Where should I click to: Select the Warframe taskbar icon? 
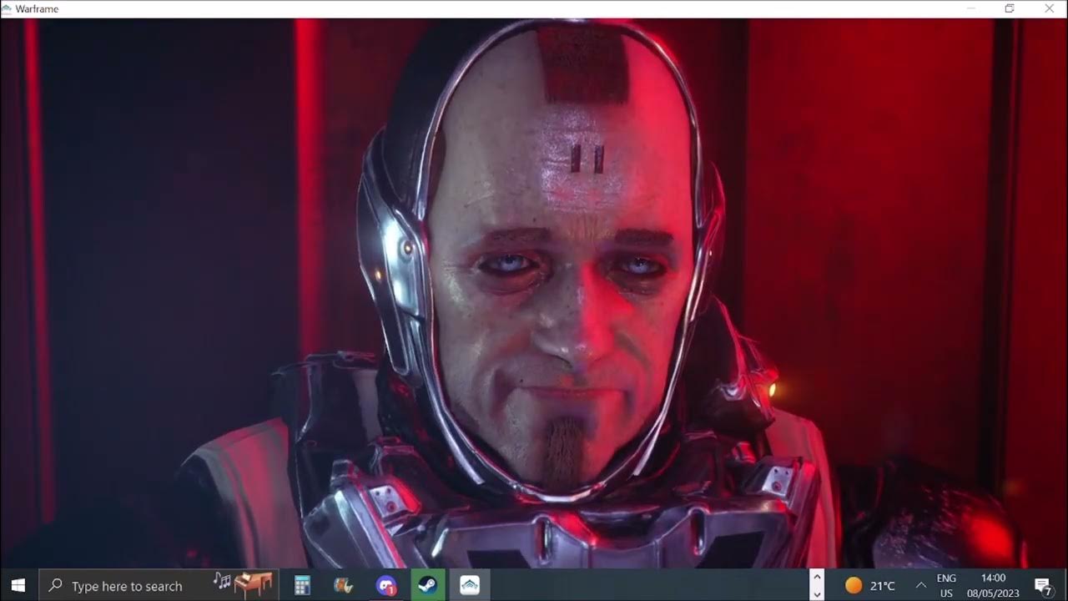[470, 586]
